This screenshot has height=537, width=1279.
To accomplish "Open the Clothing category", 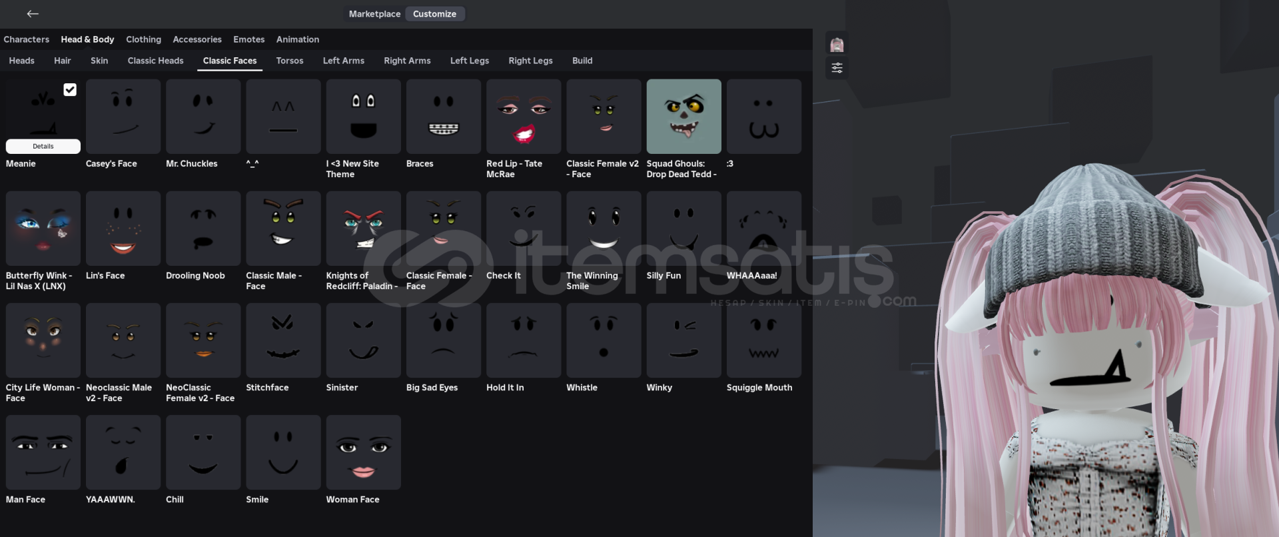I will (143, 39).
